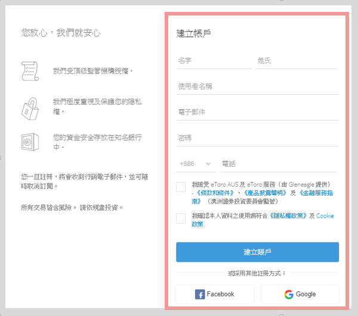Click the 您放心，我們就安心 heading
358x316 pixels.
point(61,33)
